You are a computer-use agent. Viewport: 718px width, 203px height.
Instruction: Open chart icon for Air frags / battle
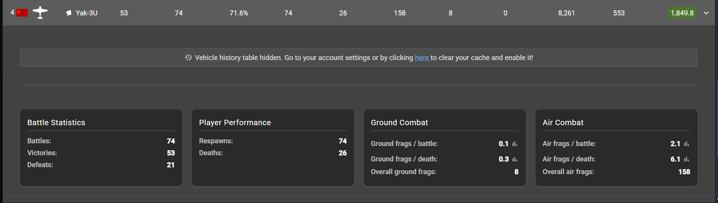[686, 144]
